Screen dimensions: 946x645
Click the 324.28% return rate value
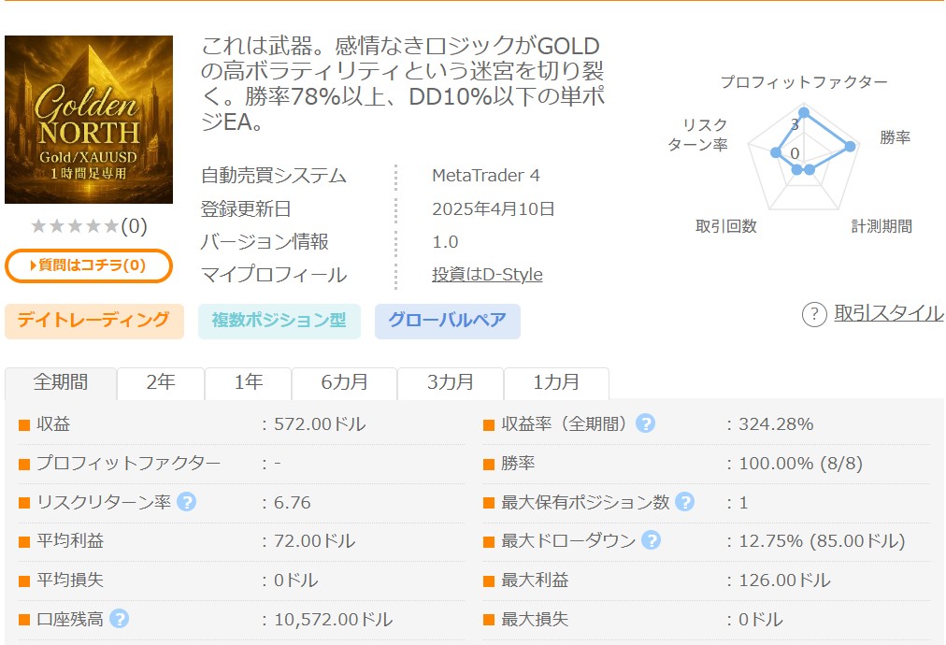pos(776,424)
